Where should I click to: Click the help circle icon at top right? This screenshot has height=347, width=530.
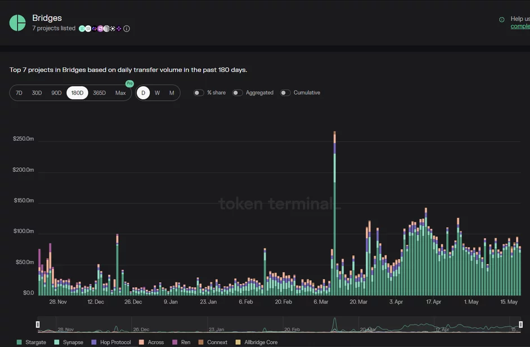tap(502, 20)
